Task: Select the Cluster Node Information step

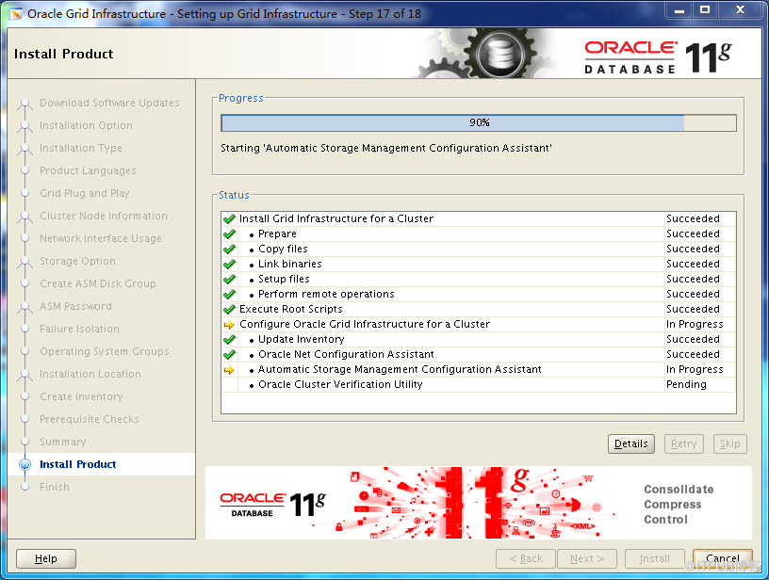Action: tap(104, 216)
